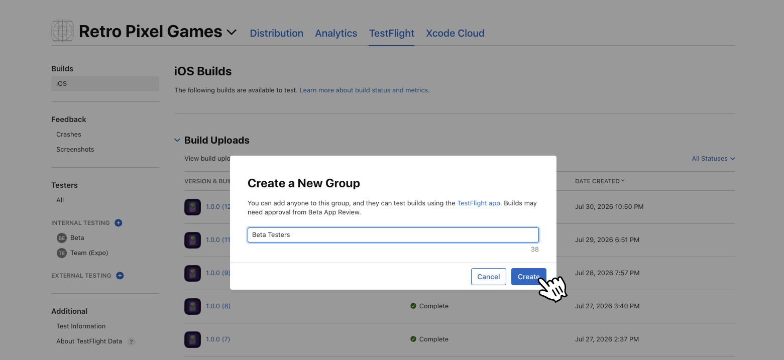The width and height of the screenshot is (784, 360).
Task: Open build 1.0.0 (8) link
Action: pyautogui.click(x=218, y=306)
